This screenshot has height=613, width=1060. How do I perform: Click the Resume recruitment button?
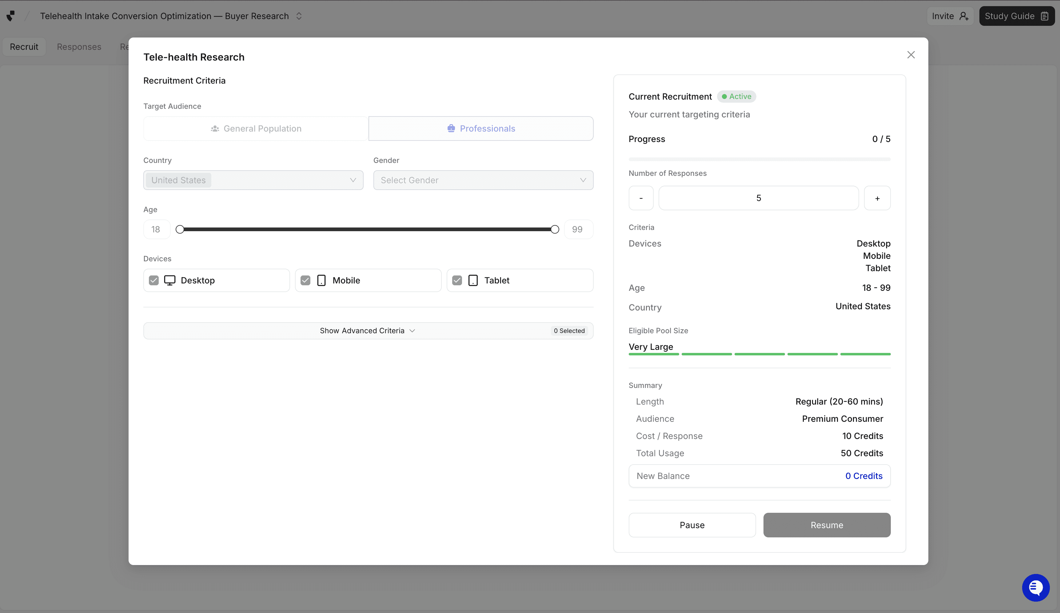(827, 525)
